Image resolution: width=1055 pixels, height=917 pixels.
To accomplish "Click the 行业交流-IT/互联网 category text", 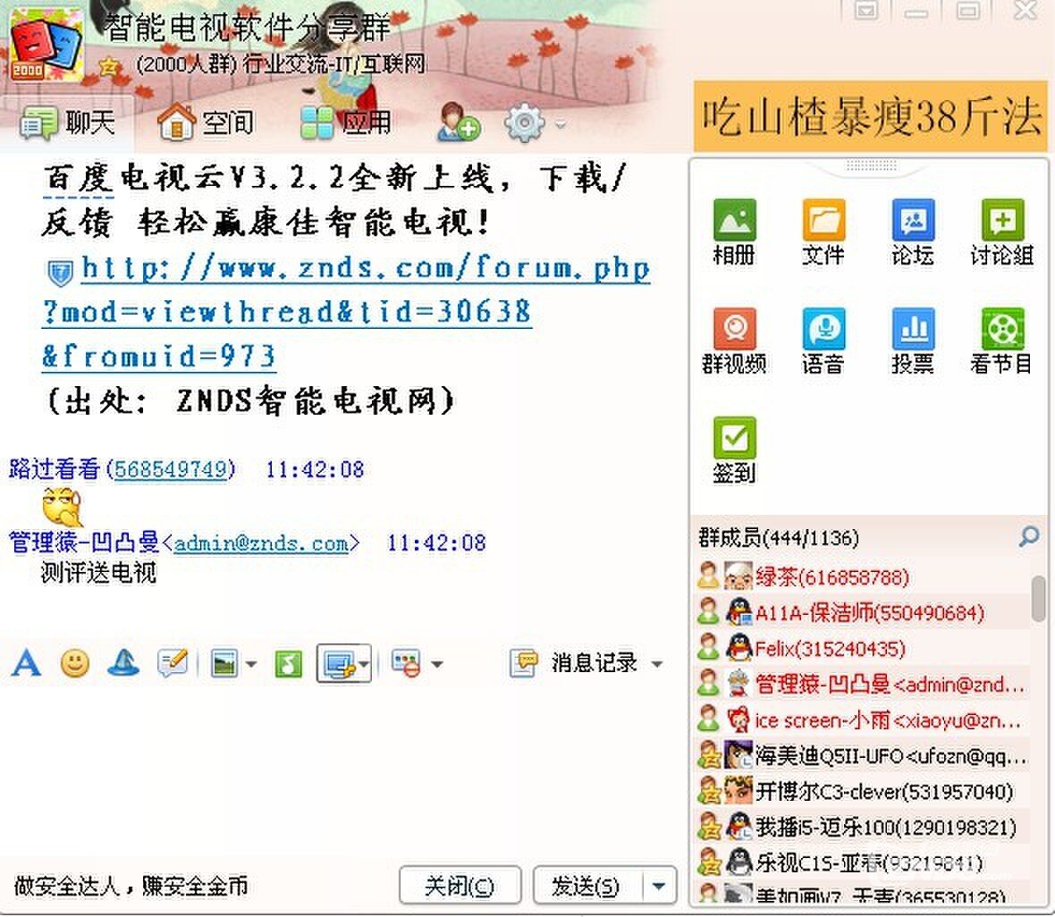I will click(333, 64).
